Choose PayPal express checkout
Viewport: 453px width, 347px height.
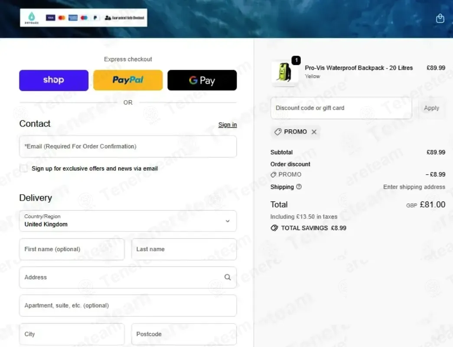128,80
